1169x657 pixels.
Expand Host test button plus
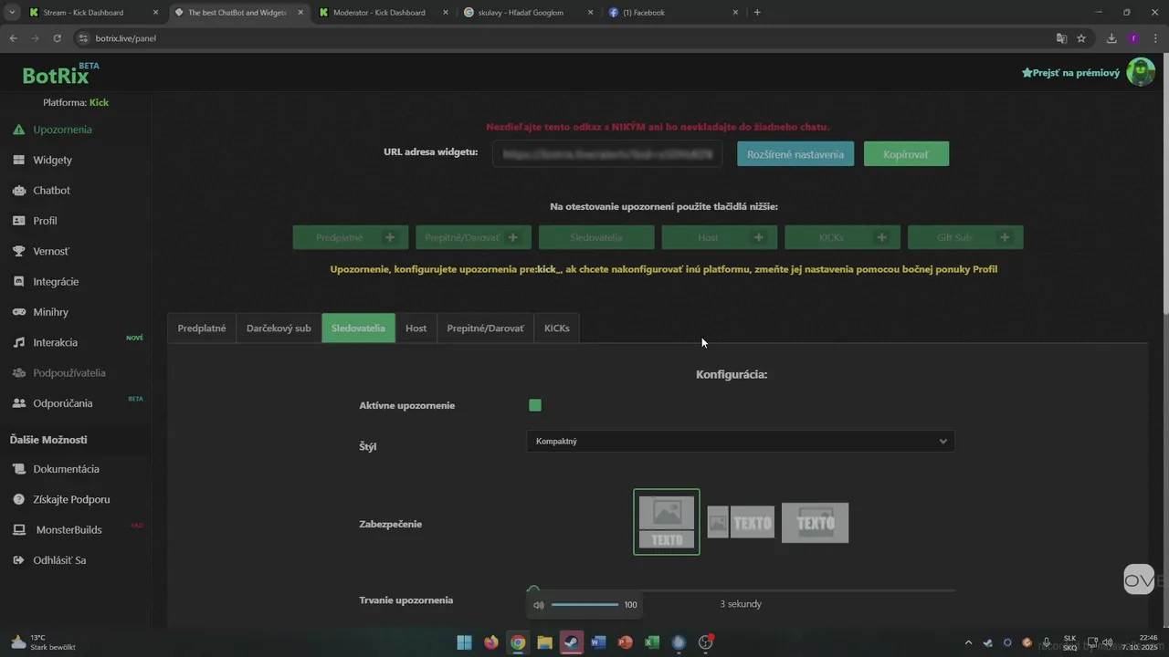(x=759, y=237)
